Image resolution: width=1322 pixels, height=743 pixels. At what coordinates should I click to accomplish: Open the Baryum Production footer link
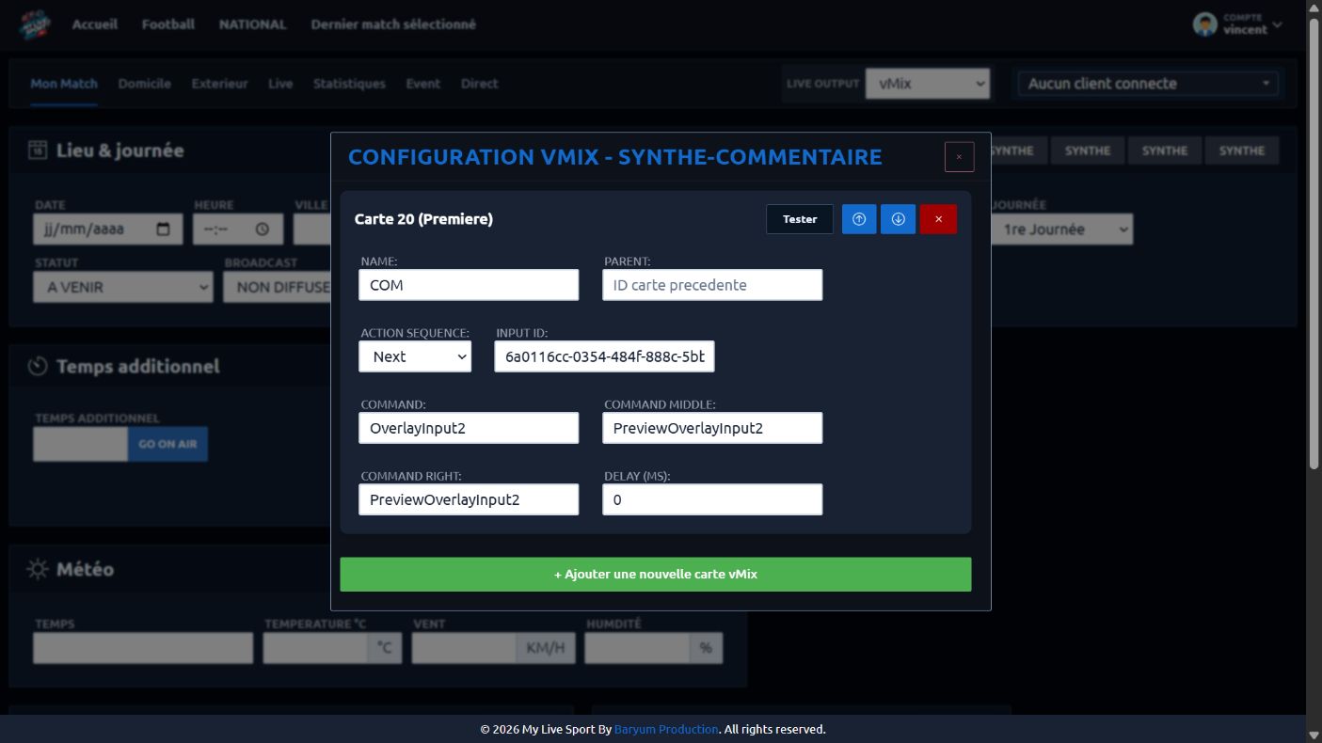[x=666, y=729]
